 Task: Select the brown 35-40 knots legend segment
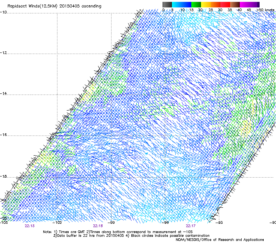click(x=235, y=4)
